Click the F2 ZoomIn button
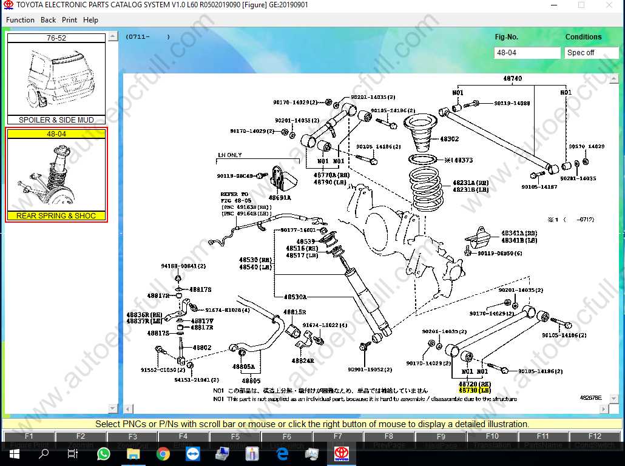 click(81, 437)
